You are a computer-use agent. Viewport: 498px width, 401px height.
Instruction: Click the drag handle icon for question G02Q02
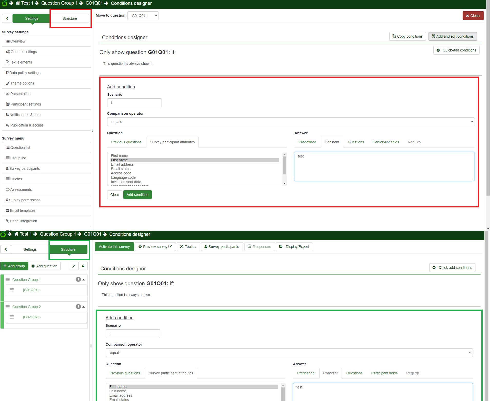point(12,317)
